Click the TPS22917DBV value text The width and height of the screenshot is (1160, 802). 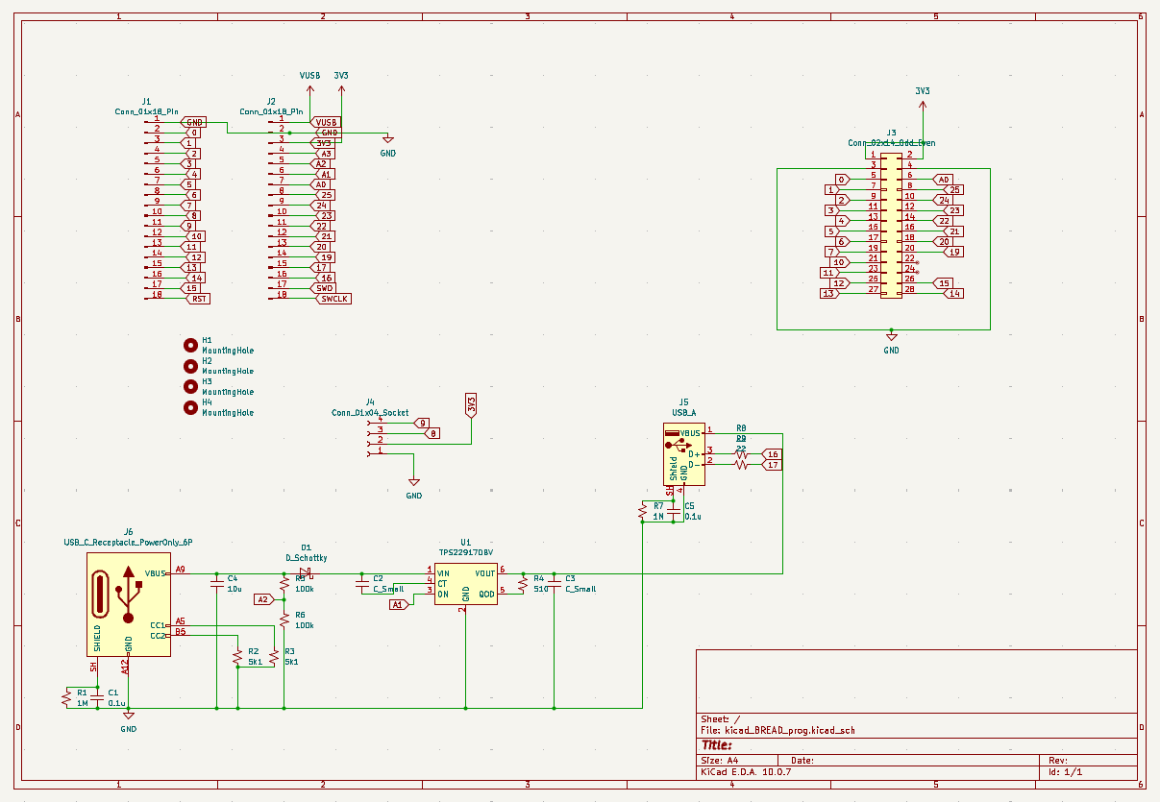click(x=466, y=552)
